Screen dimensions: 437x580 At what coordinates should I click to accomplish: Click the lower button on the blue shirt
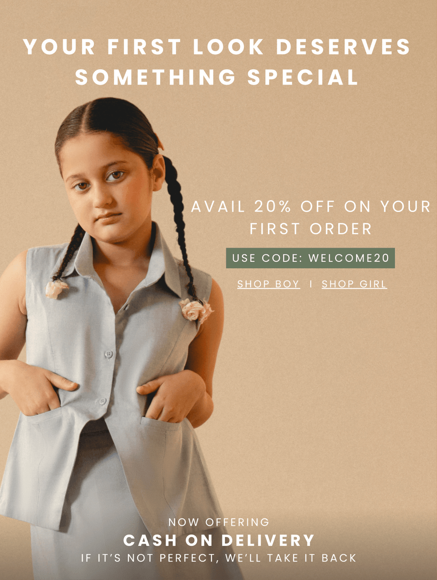pos(102,401)
